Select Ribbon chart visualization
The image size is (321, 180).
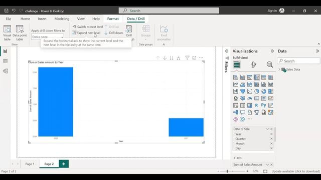click(x=270, y=84)
